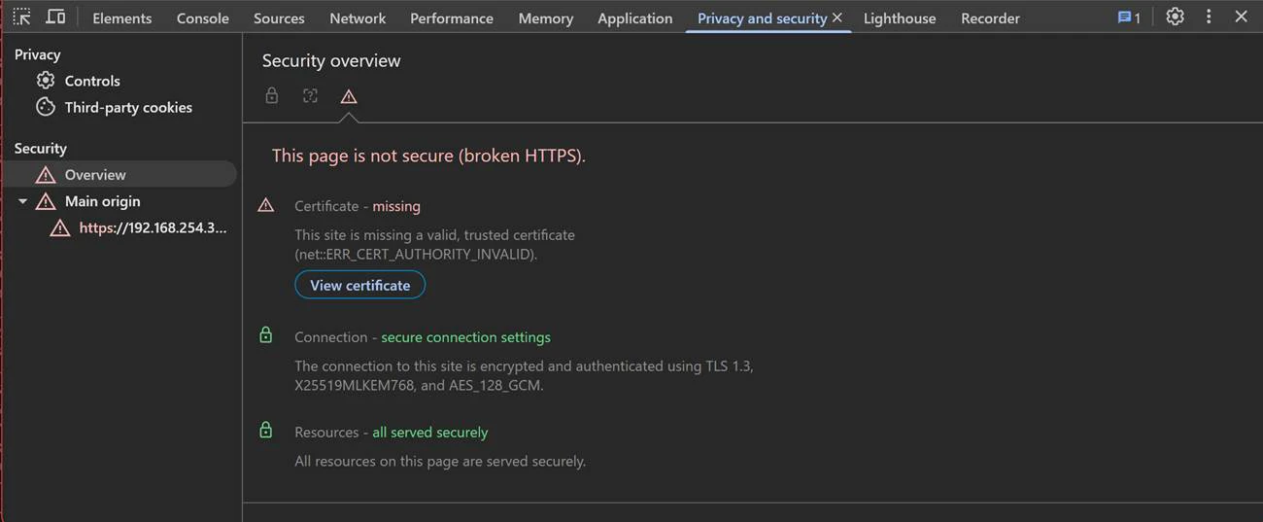Switch to the Console tab
The height and width of the screenshot is (522, 1263).
pos(203,17)
